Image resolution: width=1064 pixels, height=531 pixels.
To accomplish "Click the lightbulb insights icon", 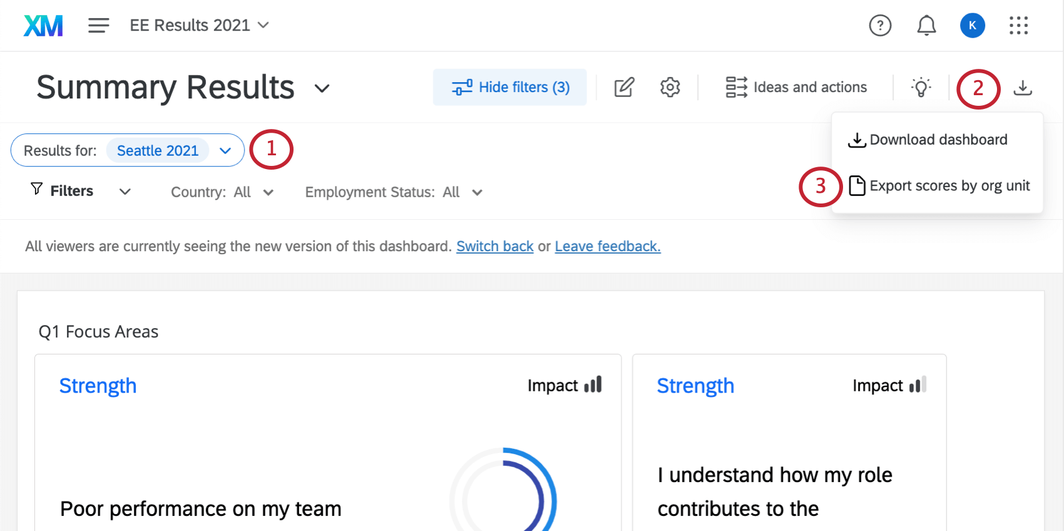I will tap(921, 87).
